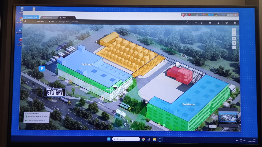Zoom in with the plus button
262x147 pixels.
(234, 30)
